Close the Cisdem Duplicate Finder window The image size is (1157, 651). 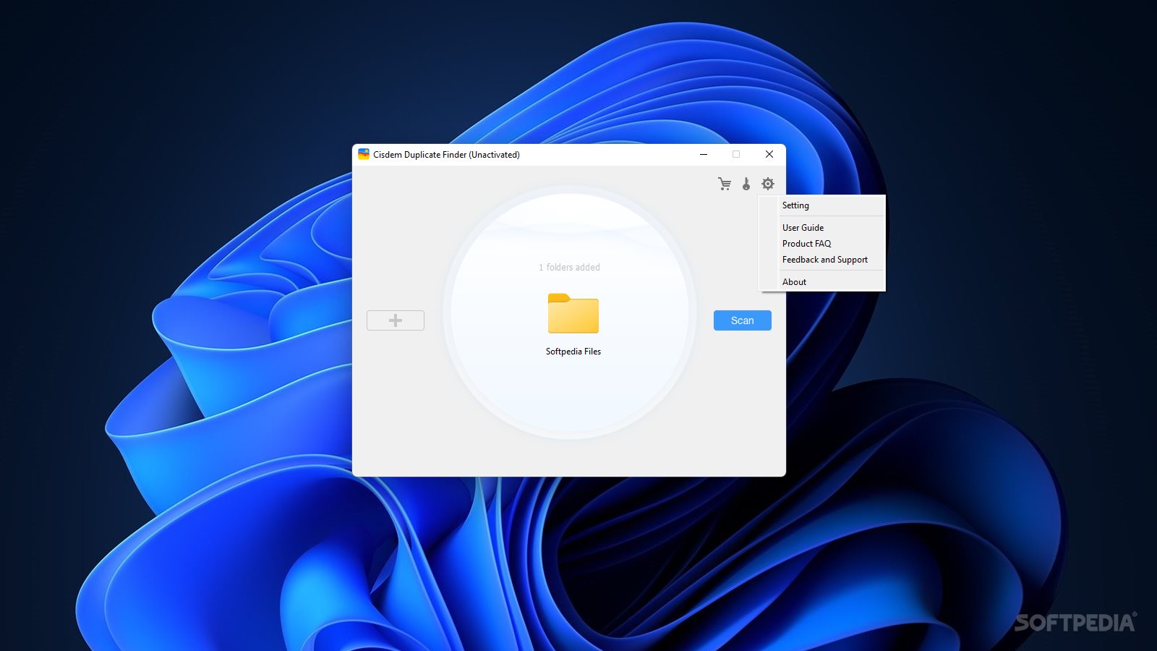click(x=769, y=154)
